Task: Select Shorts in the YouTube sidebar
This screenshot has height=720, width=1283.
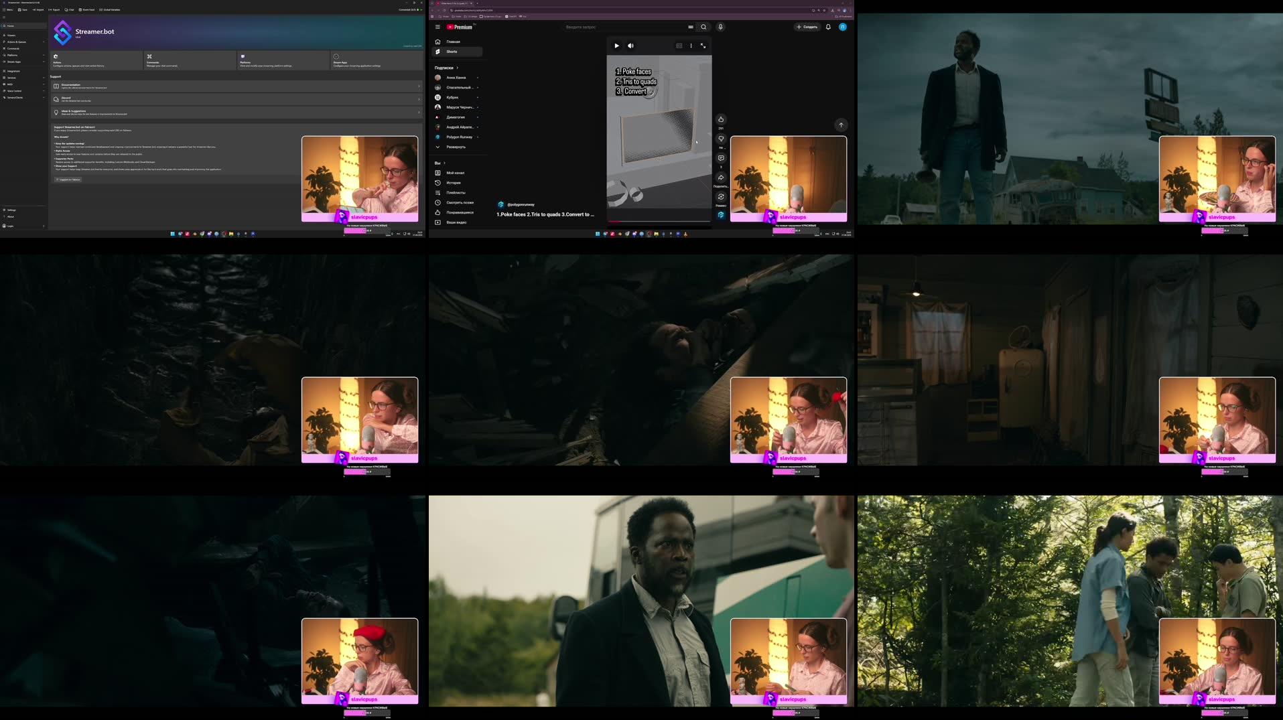Action: [x=452, y=52]
